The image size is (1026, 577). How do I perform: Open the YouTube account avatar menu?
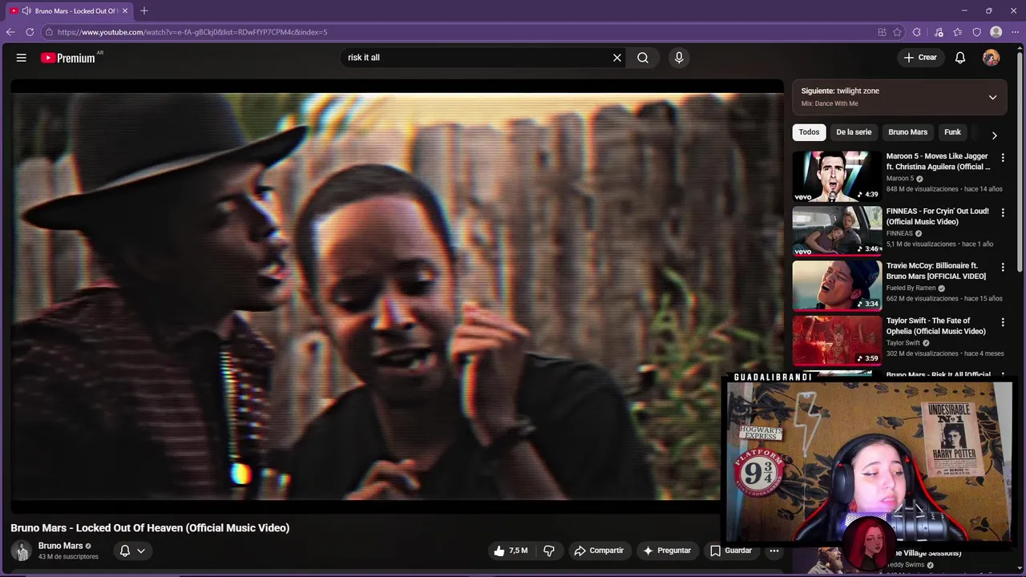click(x=992, y=58)
